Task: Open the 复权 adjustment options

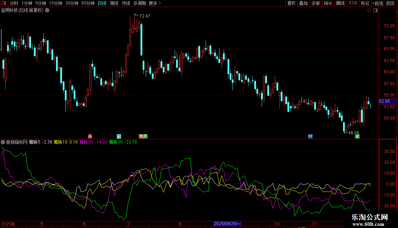Action: click(291, 3)
